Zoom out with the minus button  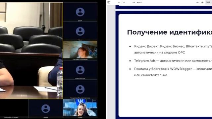pos(197,2)
